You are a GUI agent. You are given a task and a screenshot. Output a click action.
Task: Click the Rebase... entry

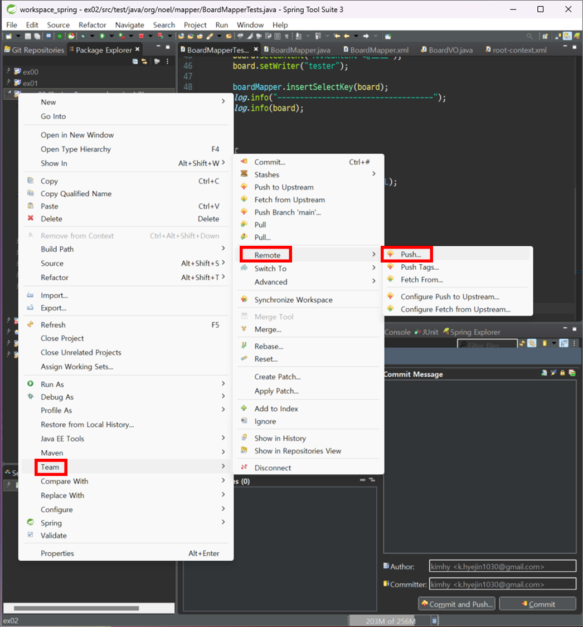point(308,346)
